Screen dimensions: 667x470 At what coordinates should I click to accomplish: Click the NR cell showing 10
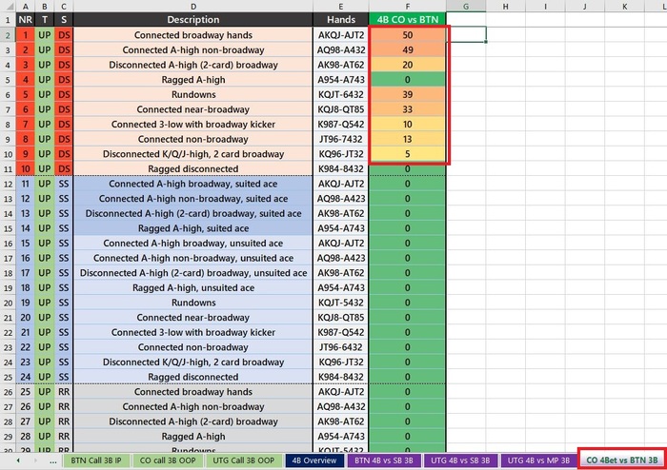[x=26, y=169]
